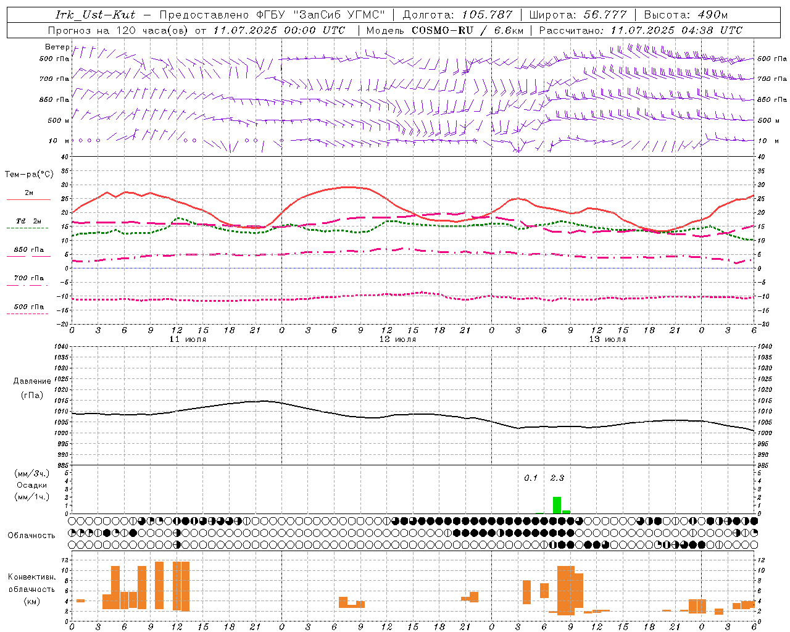The width and height of the screenshot is (790, 632).
Task: Click the 0.1 precipitation amount
Action: (x=531, y=478)
